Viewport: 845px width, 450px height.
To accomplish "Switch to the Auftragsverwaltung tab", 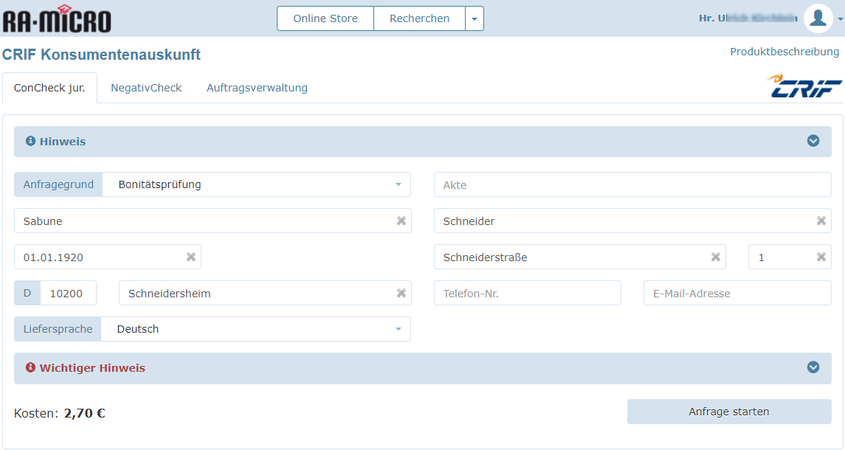I will pyautogui.click(x=256, y=87).
